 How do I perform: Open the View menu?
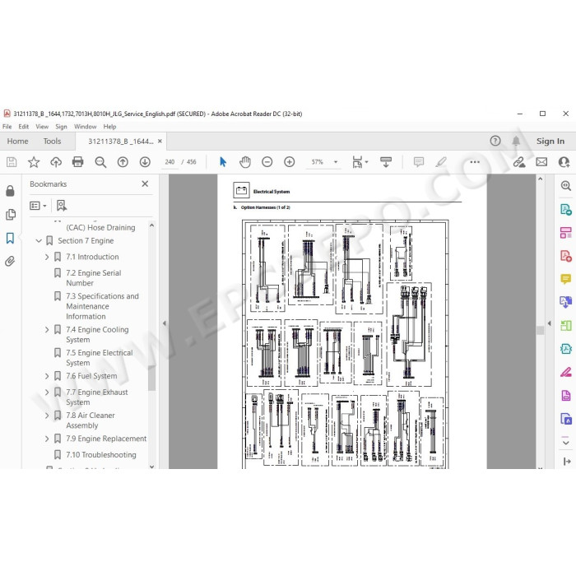[x=42, y=127]
